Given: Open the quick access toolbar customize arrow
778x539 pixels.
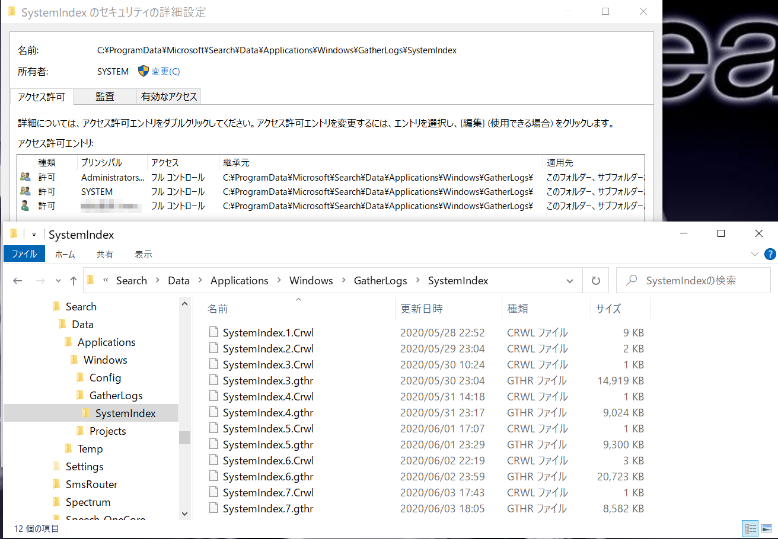Looking at the screenshot, I should click(x=34, y=235).
